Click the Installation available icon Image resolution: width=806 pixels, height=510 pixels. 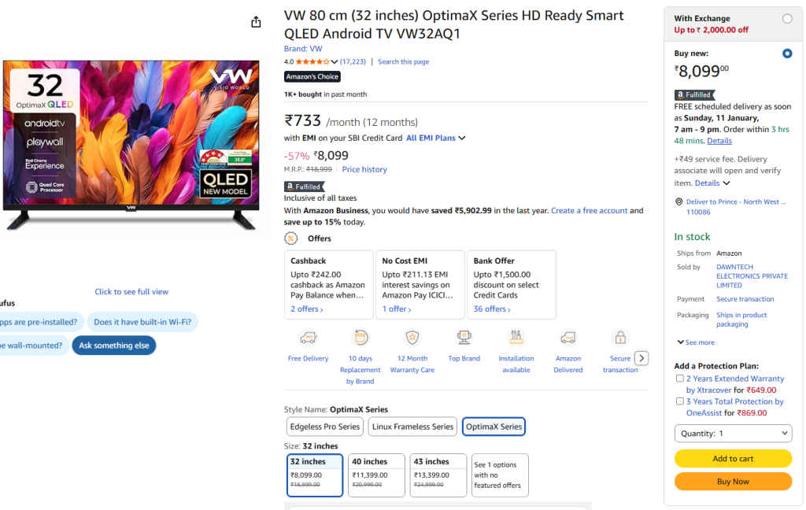[x=516, y=335]
